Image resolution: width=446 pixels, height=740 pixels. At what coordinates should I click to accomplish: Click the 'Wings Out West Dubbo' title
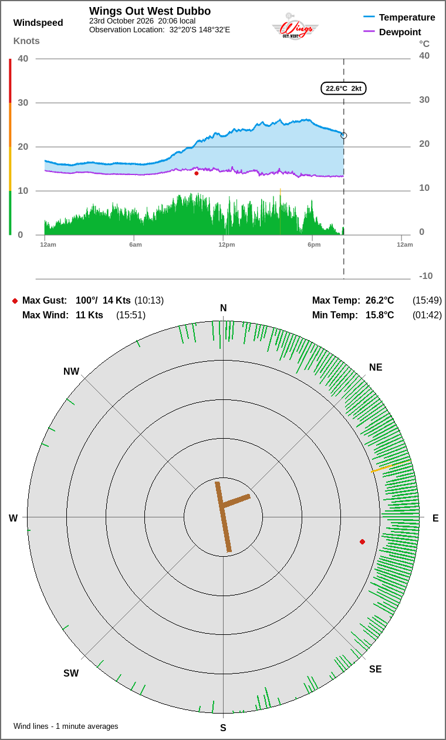pyautogui.click(x=150, y=11)
